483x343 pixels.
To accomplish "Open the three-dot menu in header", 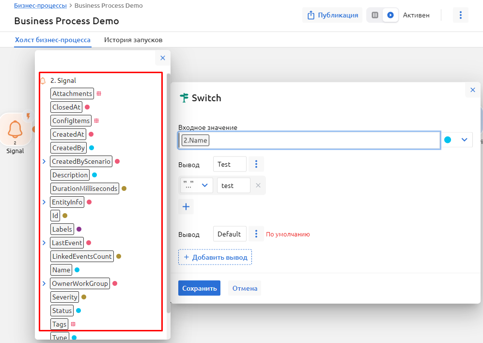I will tap(460, 15).
